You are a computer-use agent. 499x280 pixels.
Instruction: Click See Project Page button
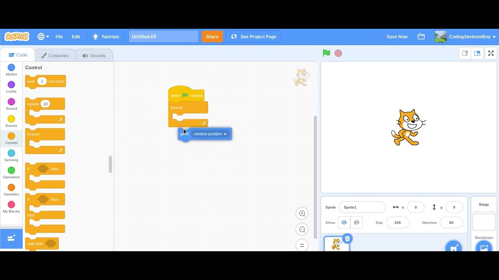click(x=253, y=37)
